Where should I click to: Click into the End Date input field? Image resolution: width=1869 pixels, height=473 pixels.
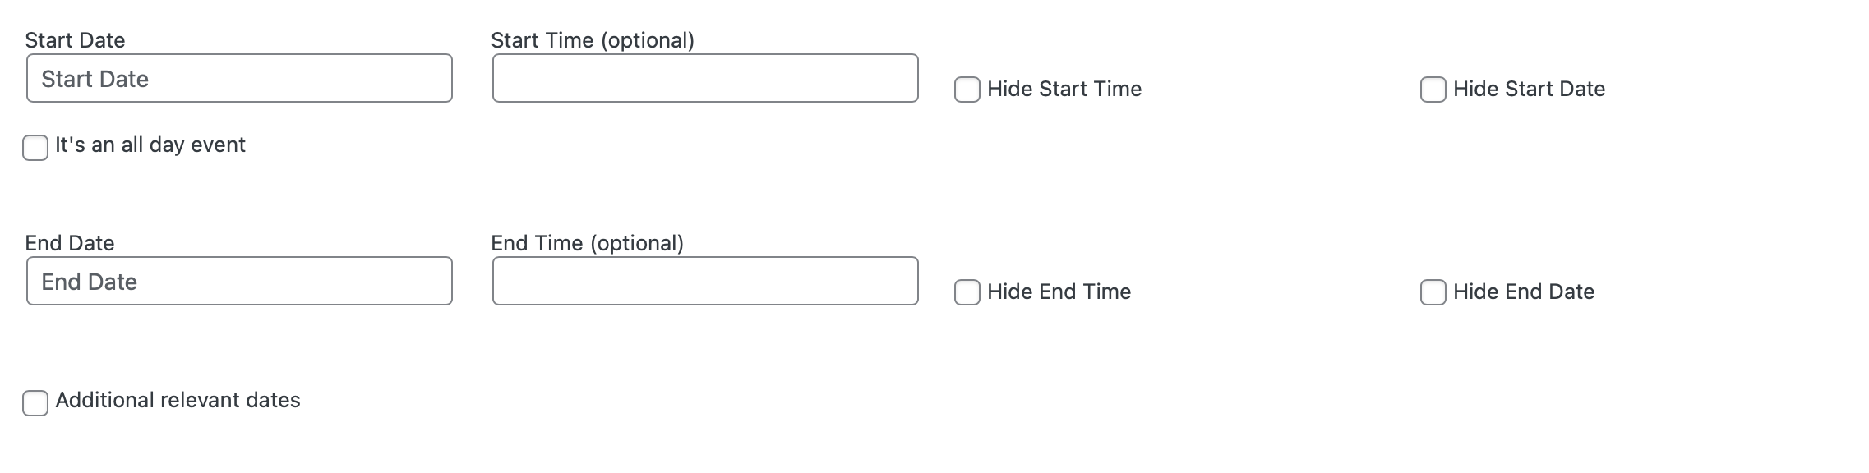239,281
